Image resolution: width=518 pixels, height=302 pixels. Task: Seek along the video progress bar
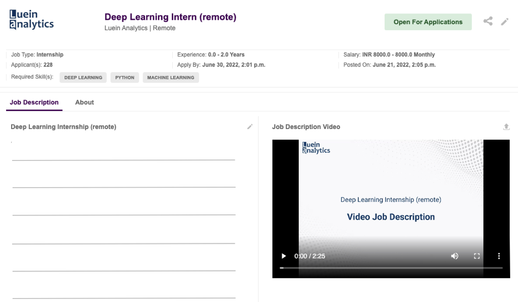pos(391,268)
